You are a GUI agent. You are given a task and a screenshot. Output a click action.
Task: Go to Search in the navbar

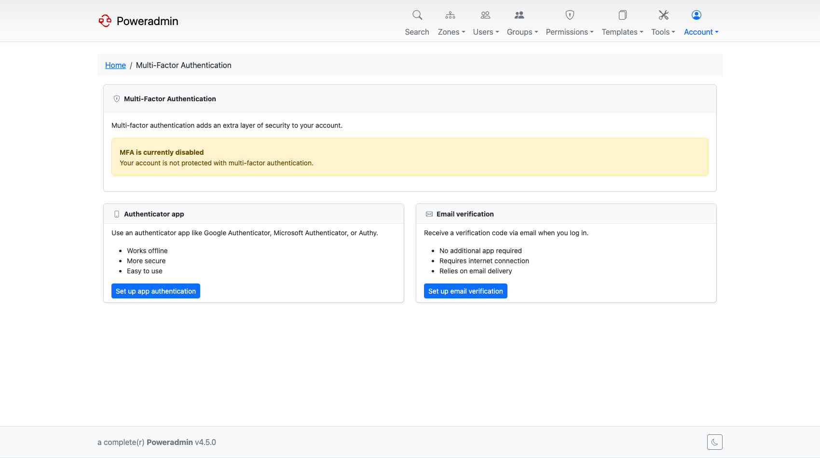(x=417, y=32)
